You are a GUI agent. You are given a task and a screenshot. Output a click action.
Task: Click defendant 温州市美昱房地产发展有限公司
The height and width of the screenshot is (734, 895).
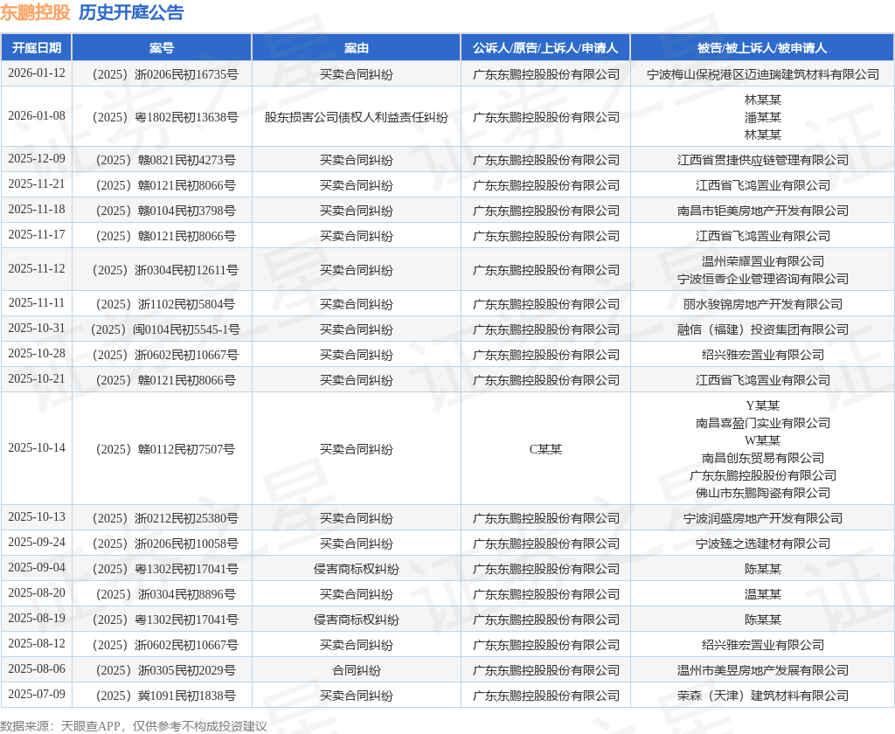coord(762,670)
